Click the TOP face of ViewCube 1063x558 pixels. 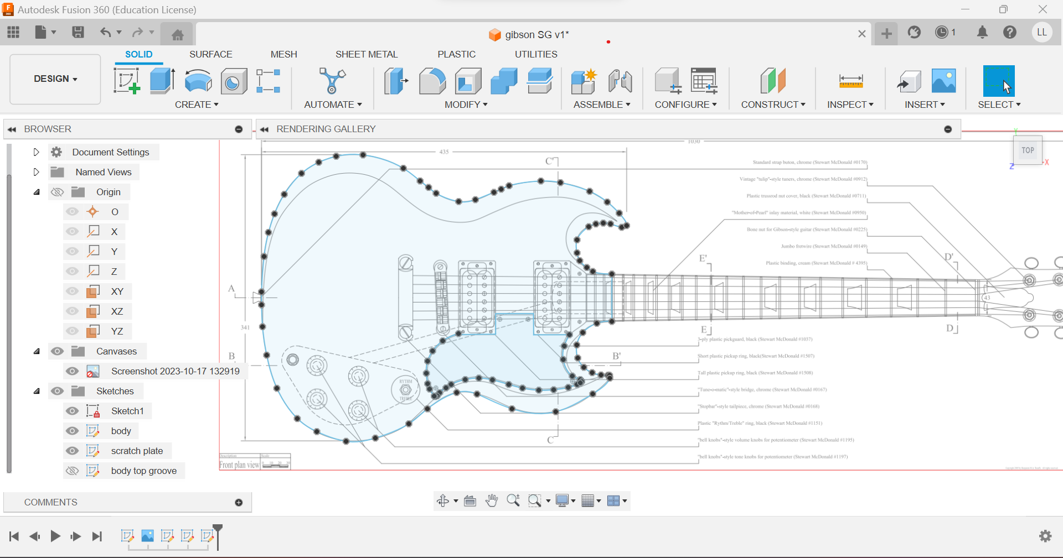1028,150
